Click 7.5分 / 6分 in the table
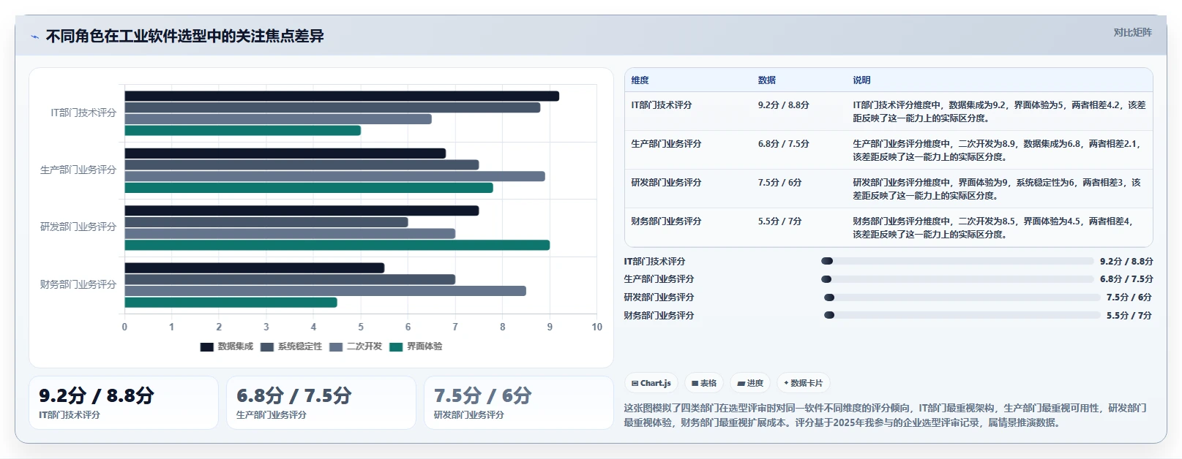The height and width of the screenshot is (459, 1182). coord(780,183)
